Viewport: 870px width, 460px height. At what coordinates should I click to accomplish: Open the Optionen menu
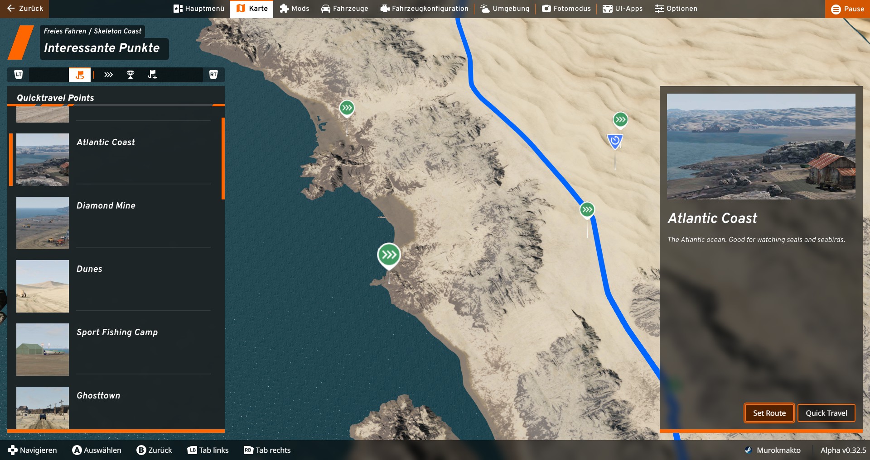coord(676,9)
